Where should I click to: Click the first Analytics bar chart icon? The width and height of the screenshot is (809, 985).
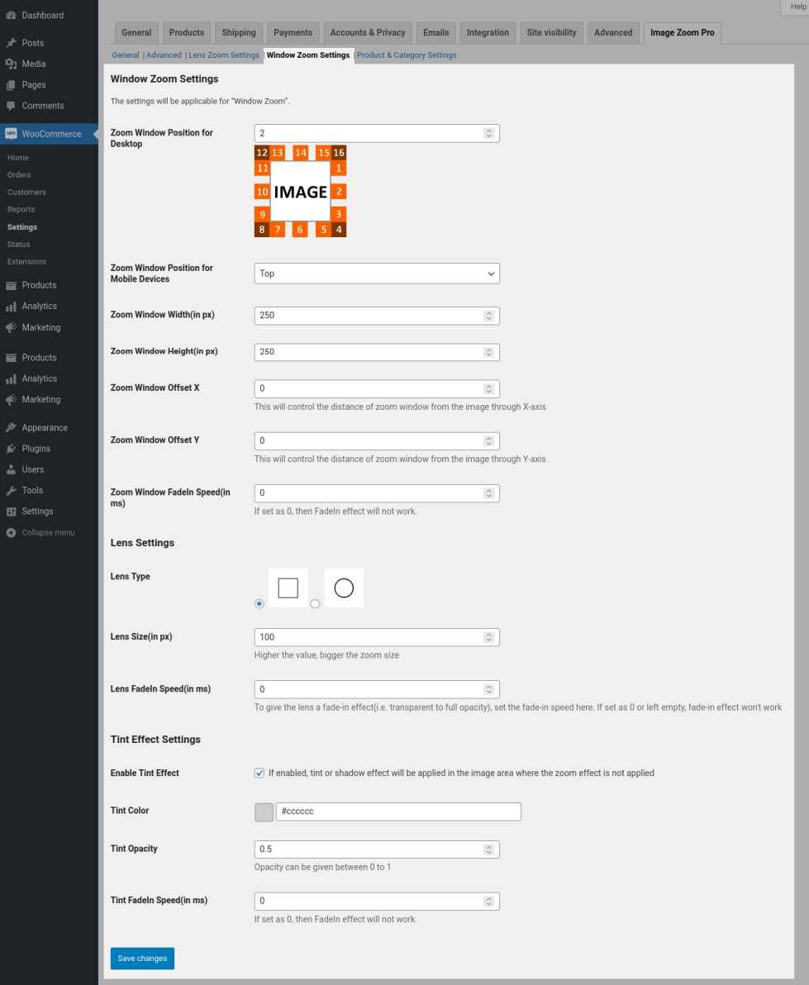coord(11,306)
